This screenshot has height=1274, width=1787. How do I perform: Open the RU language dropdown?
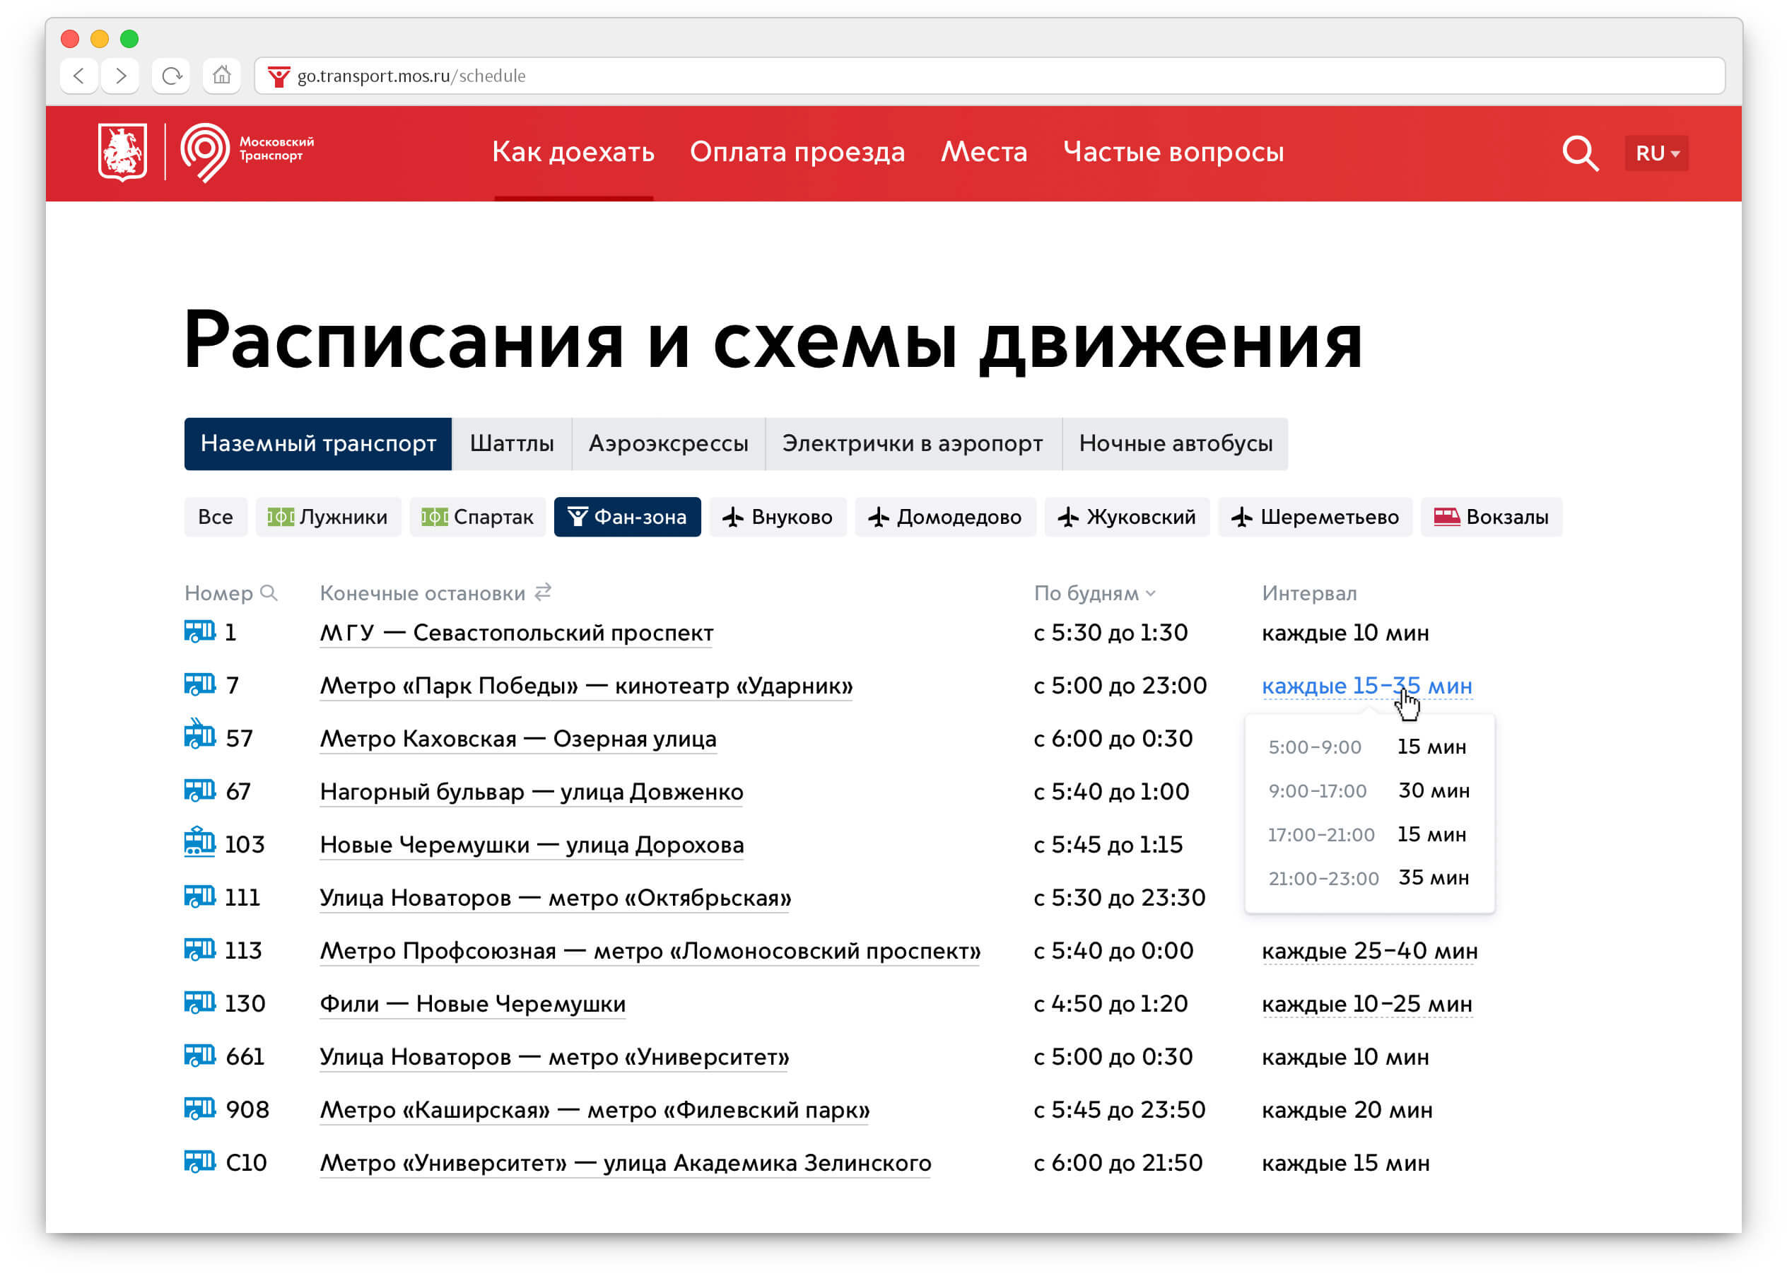point(1656,153)
